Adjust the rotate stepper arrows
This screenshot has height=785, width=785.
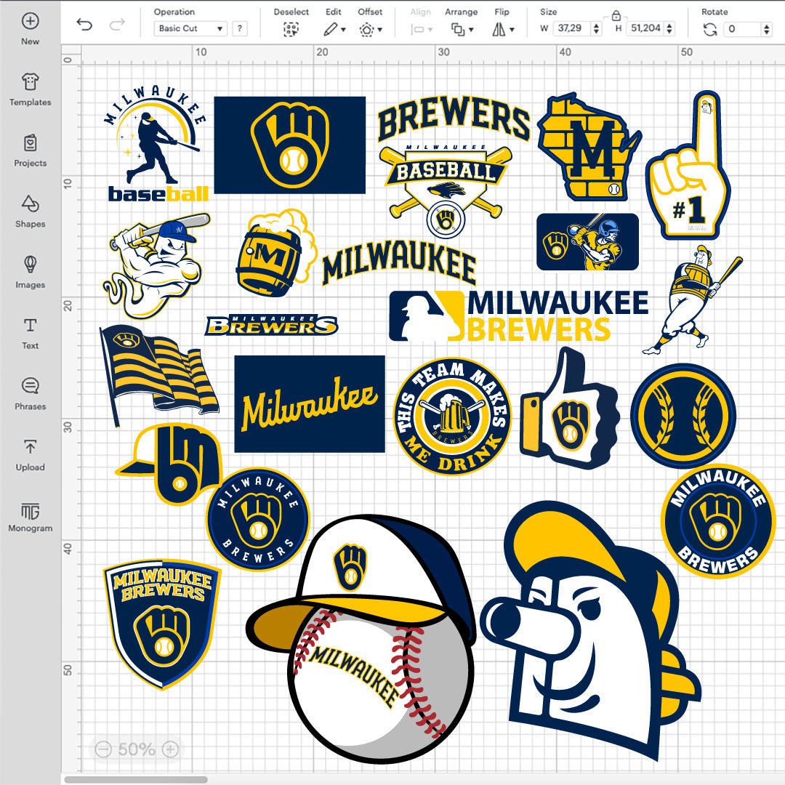tap(767, 29)
